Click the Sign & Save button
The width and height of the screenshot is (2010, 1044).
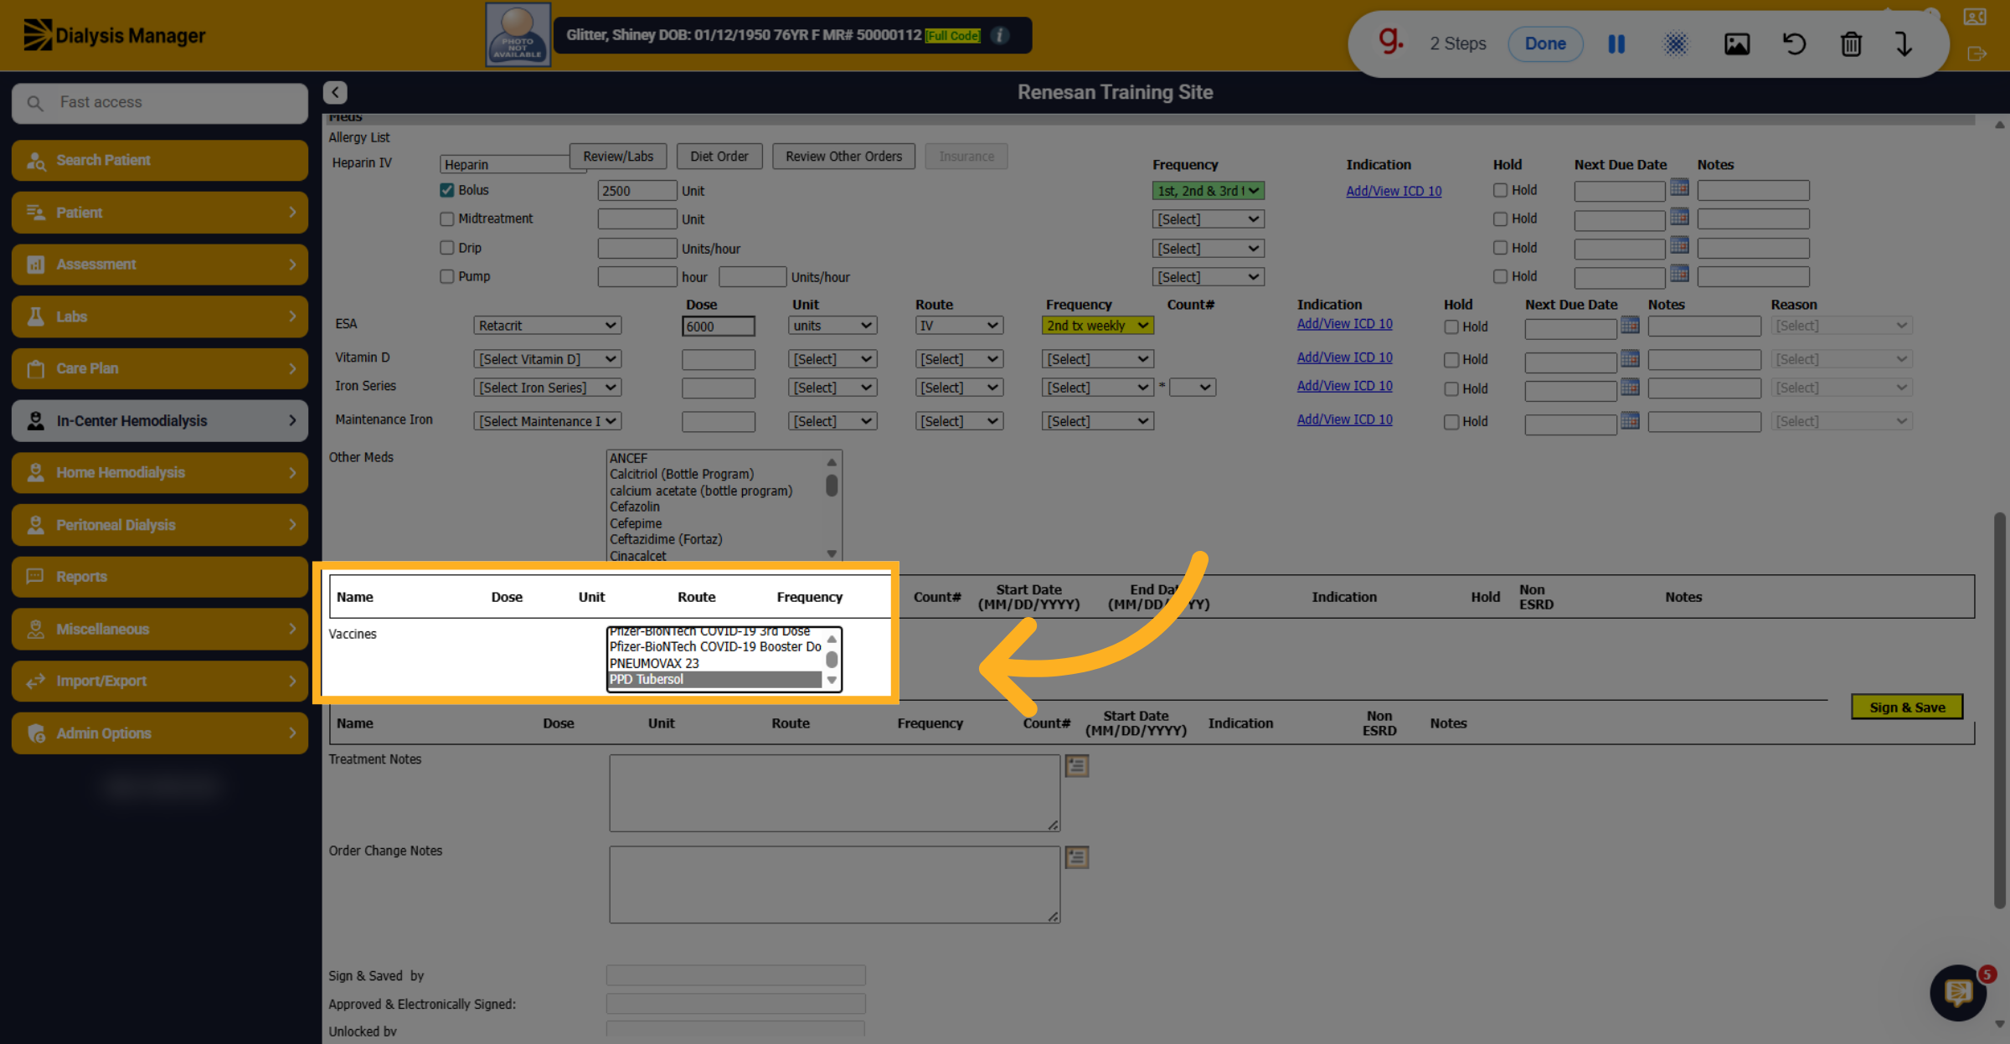click(x=1907, y=707)
